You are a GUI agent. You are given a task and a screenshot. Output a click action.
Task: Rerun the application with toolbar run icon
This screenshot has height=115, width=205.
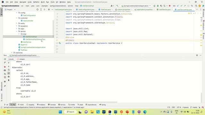[154, 6]
